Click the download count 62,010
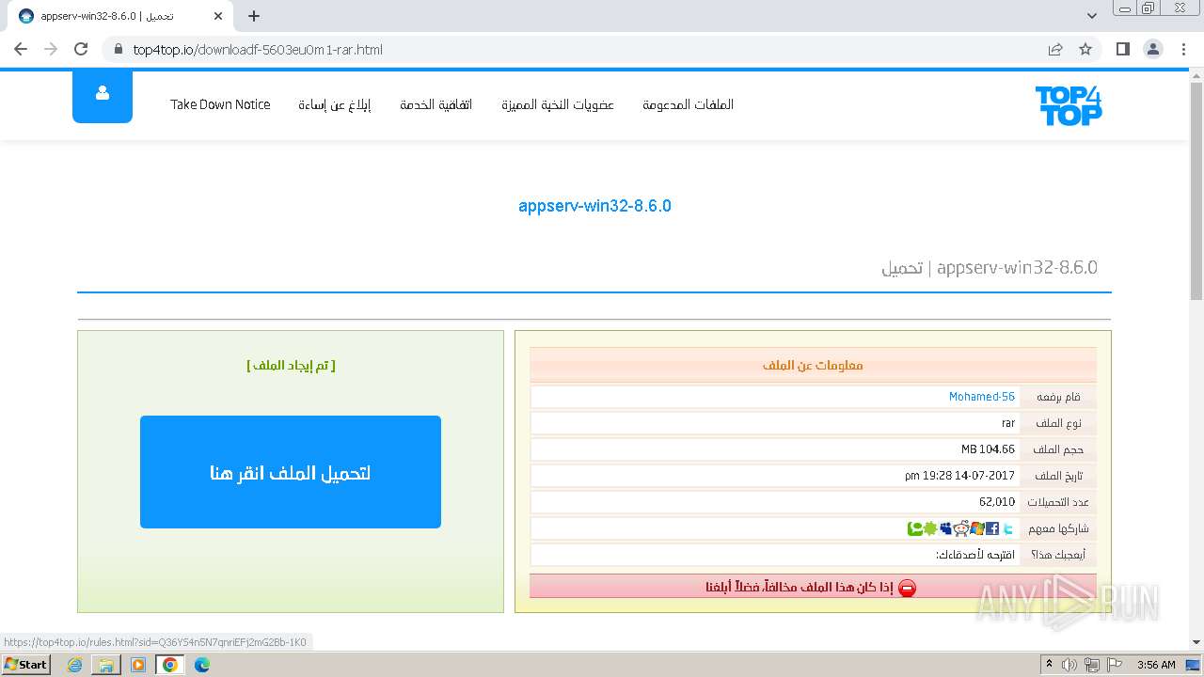The width and height of the screenshot is (1204, 677). point(997,502)
